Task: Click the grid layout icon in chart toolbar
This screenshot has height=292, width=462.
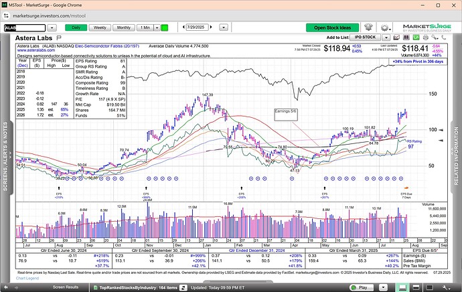Action: pos(406,38)
